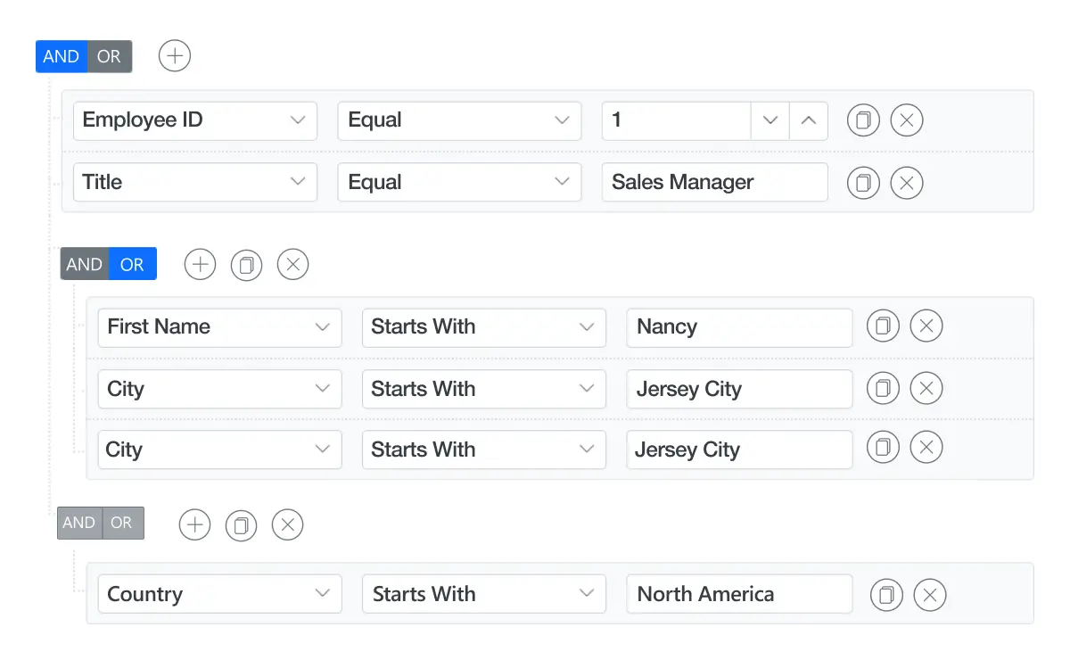The height and width of the screenshot is (660, 1070).
Task: Delete the second City Jersey City rule
Action: click(926, 449)
